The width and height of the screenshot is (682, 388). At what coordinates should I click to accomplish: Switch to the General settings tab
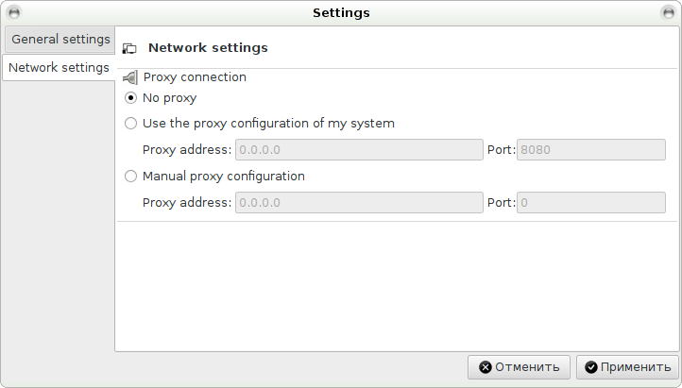tap(60, 40)
